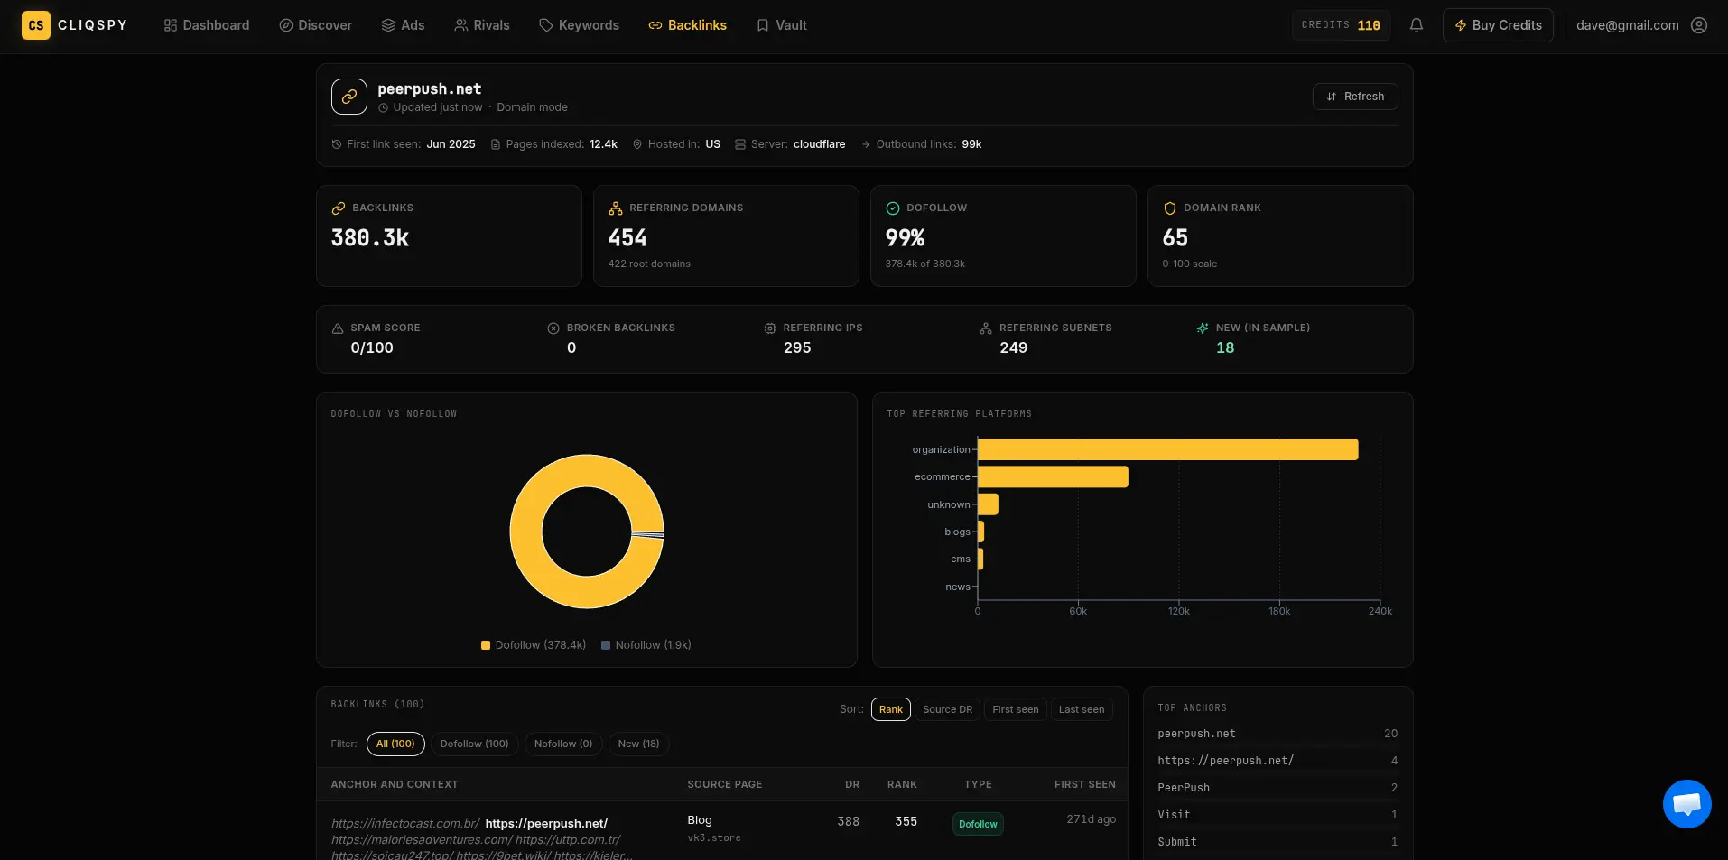Click the vk3.store source page text
The width and height of the screenshot is (1728, 860).
[x=714, y=838]
